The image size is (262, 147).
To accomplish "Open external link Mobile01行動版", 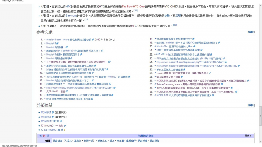I will coord(50,121).
